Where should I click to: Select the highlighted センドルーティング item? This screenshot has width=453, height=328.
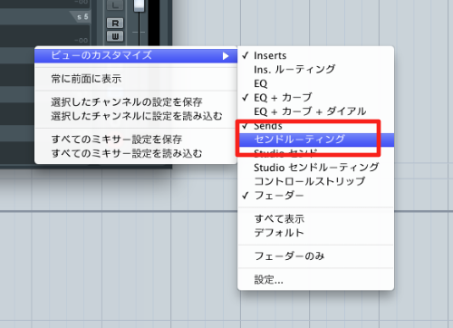pyautogui.click(x=316, y=140)
